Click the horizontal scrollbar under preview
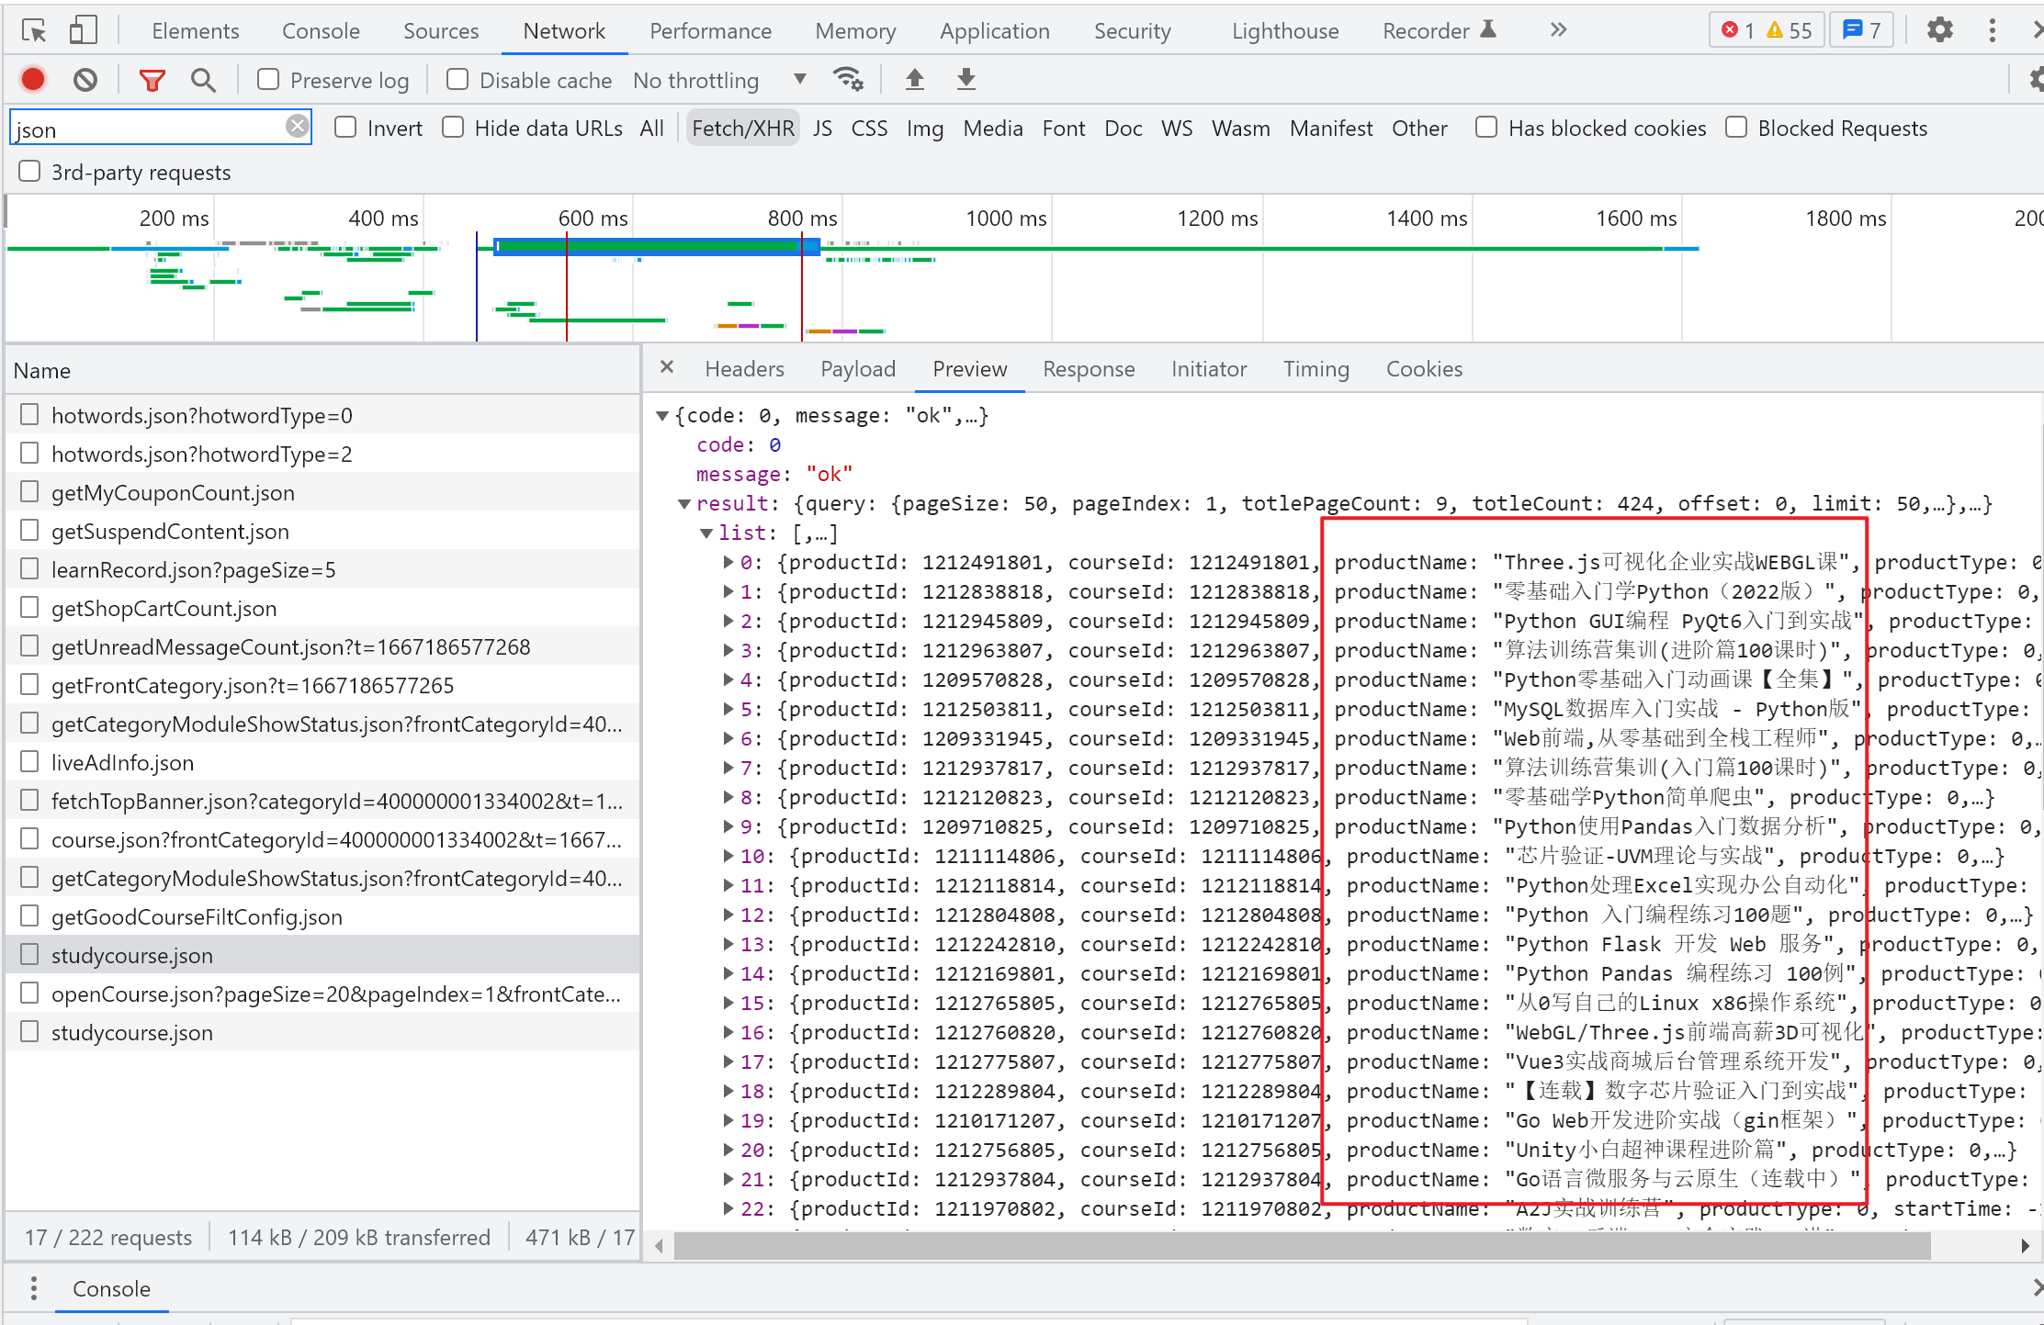Viewport: 2044px width, 1325px height. 1301,1246
